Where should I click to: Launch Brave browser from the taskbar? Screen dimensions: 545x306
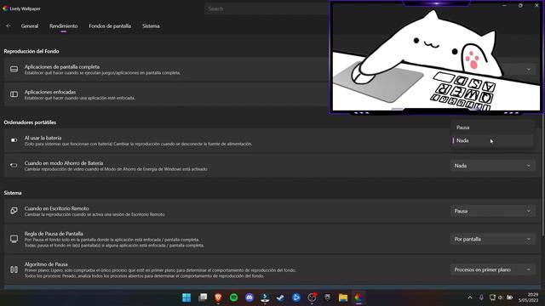point(218,297)
